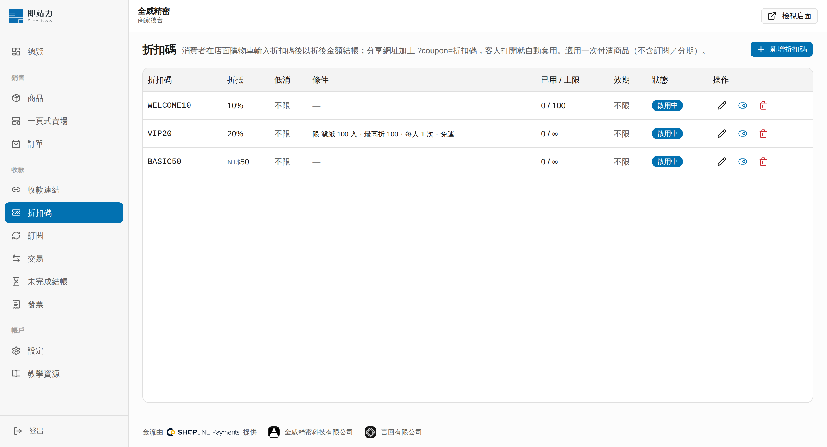Click the BASIC50 code text

[164, 162]
